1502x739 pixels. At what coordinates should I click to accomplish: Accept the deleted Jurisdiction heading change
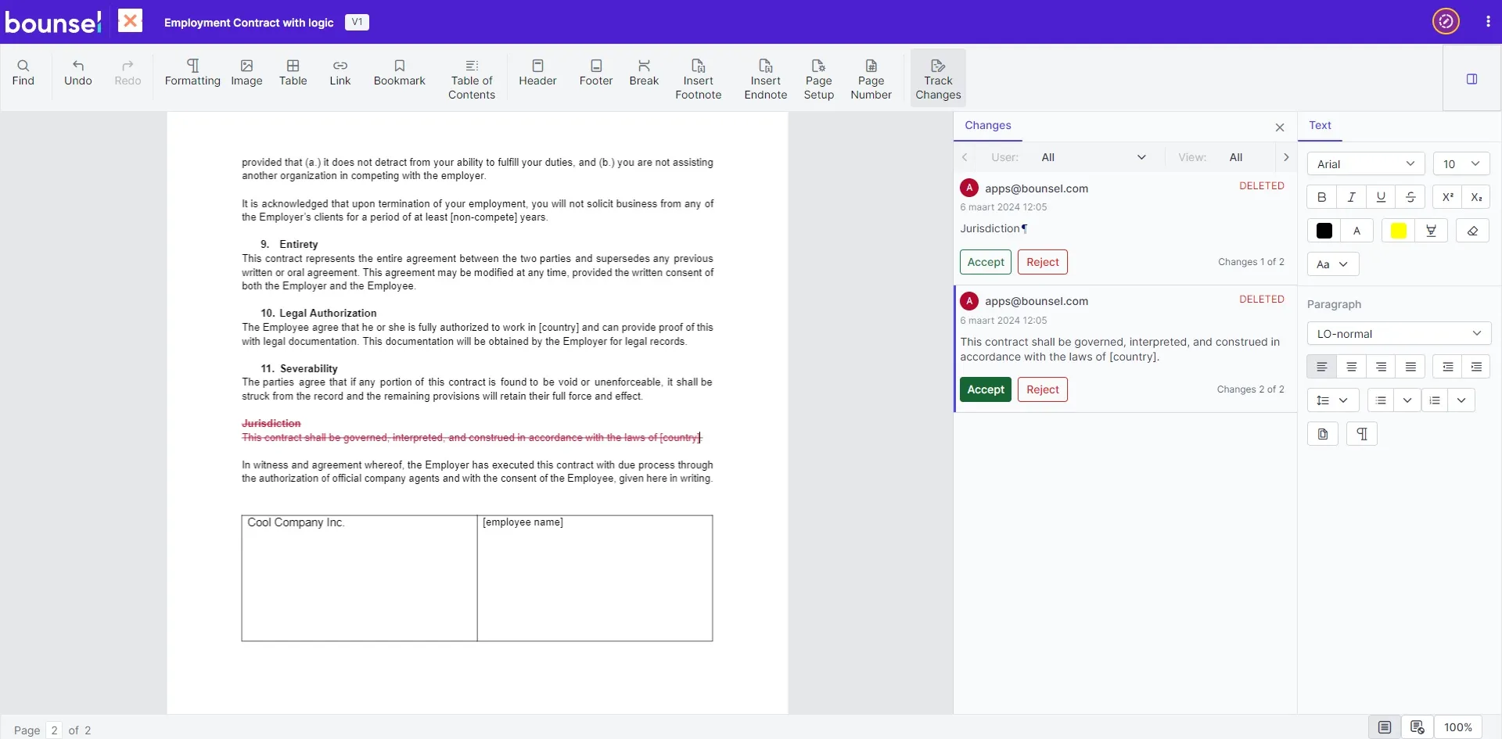tap(985, 262)
